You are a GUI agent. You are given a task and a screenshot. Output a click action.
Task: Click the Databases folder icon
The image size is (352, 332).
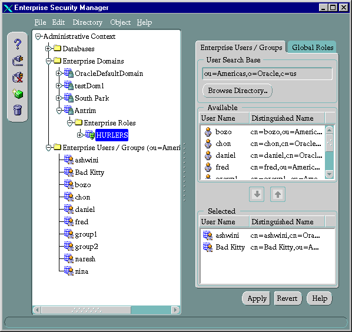[58, 48]
